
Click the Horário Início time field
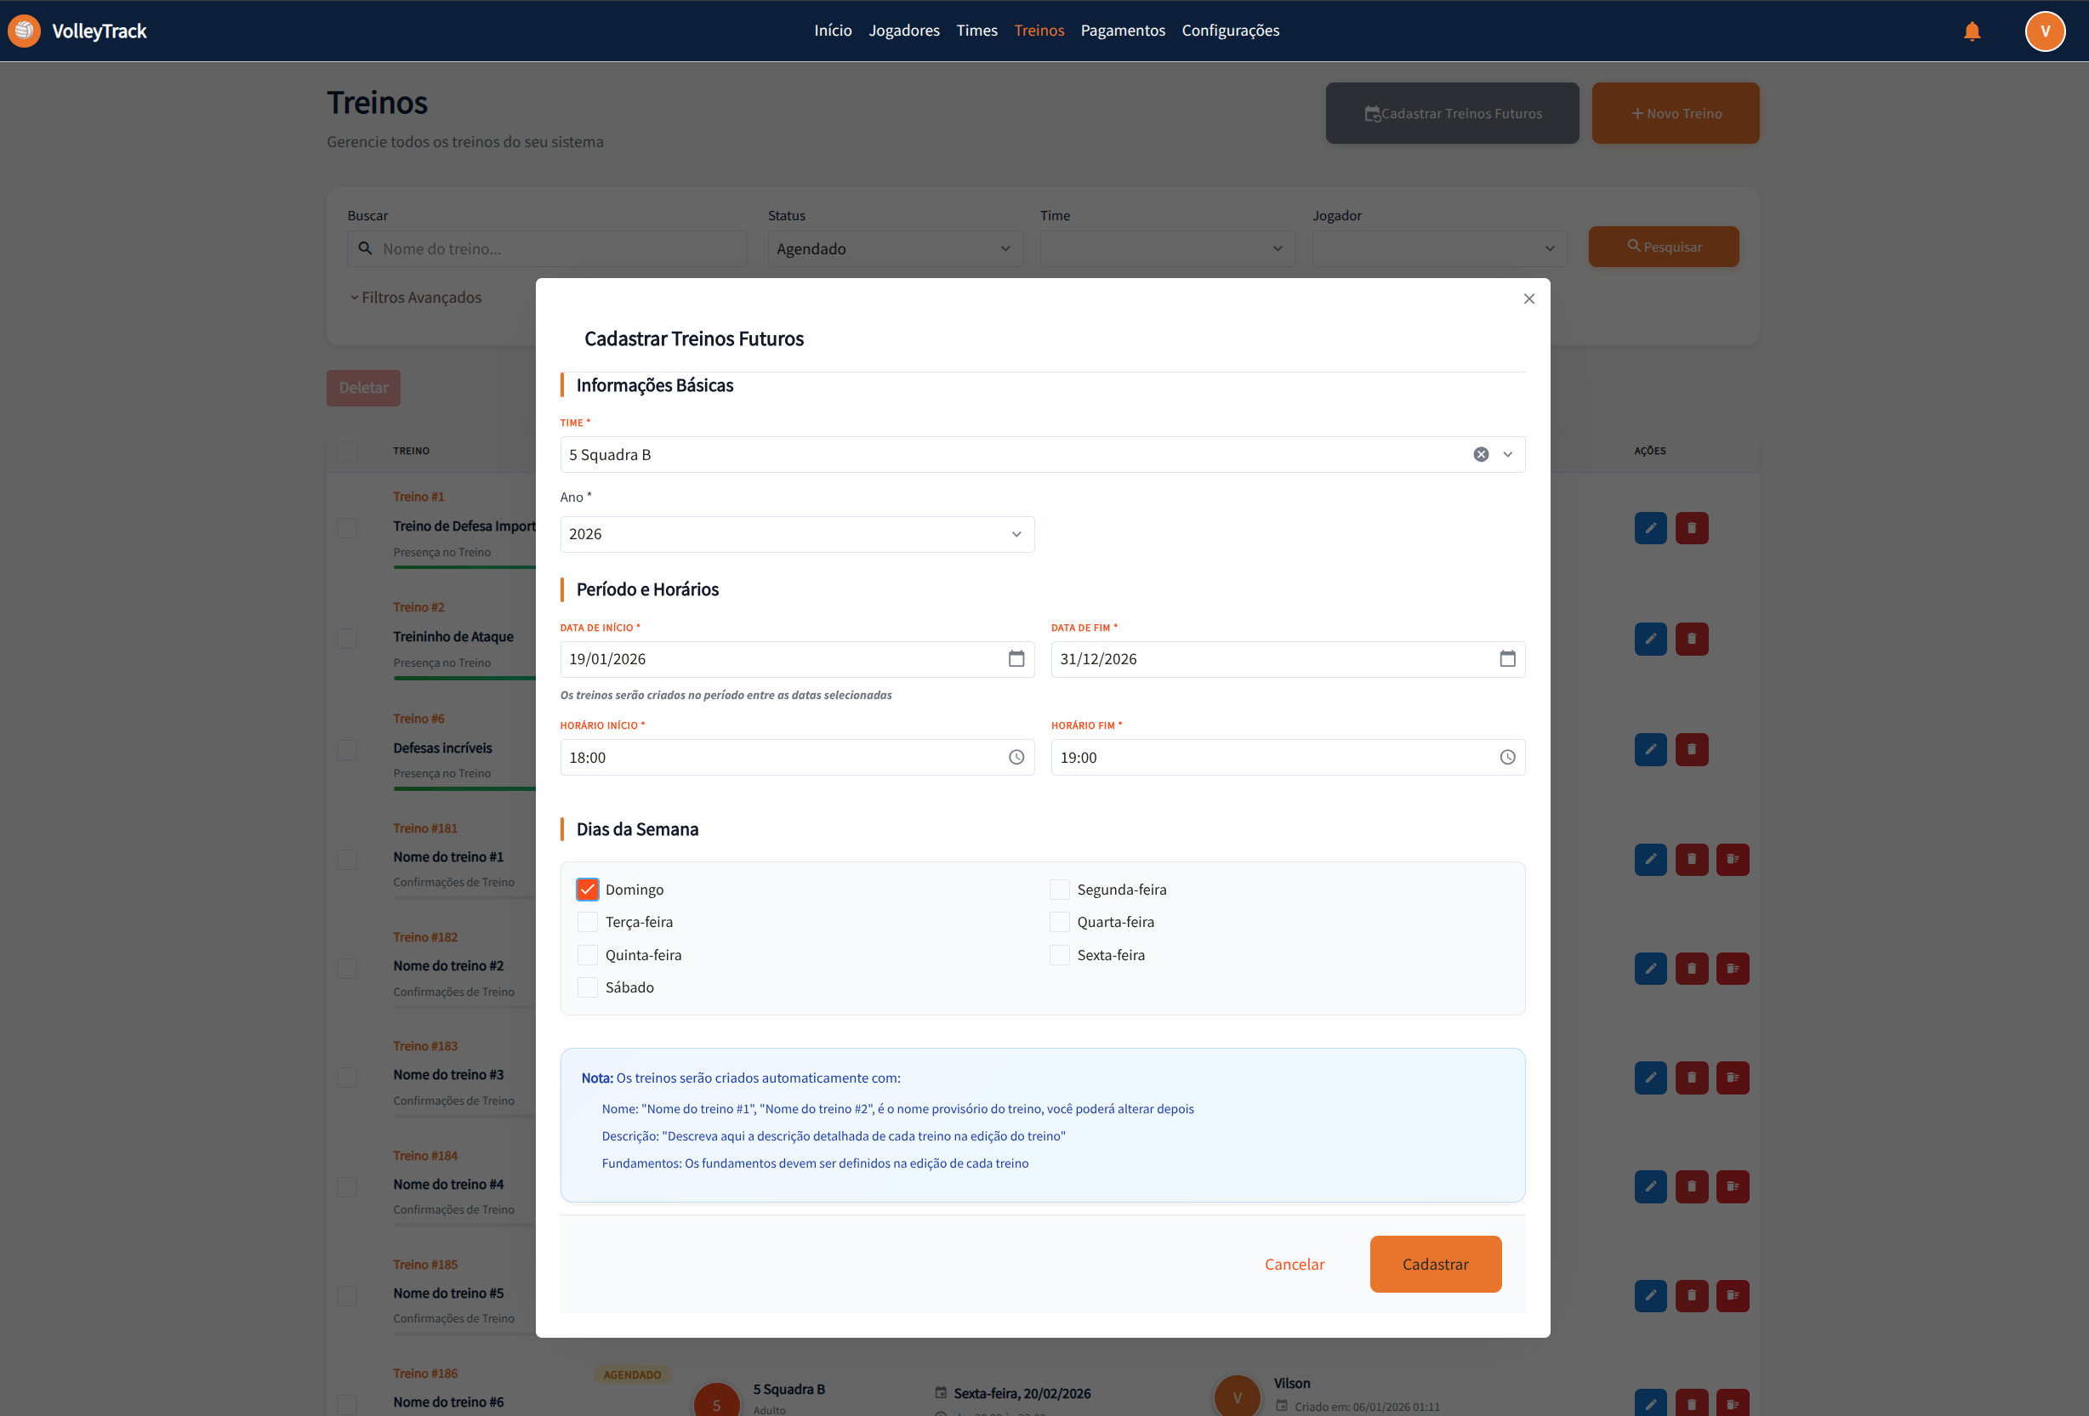pos(782,758)
